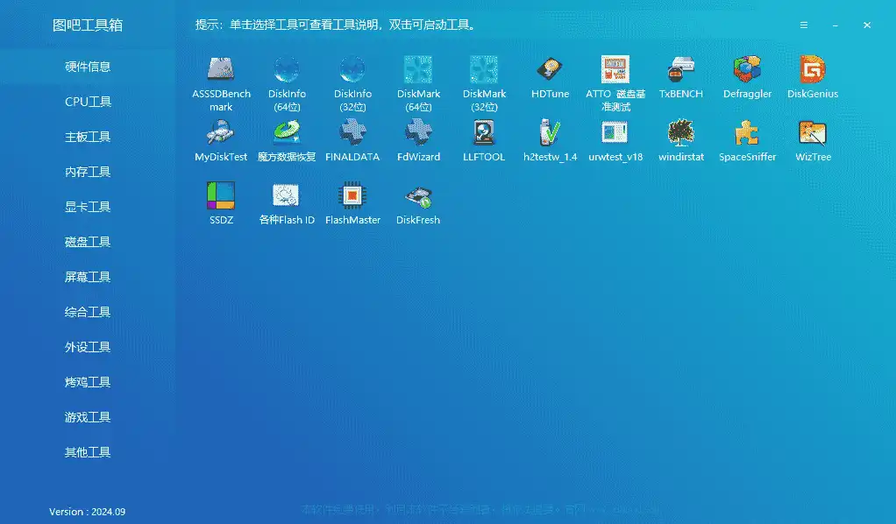Open the 主板工具 category

tap(88, 138)
